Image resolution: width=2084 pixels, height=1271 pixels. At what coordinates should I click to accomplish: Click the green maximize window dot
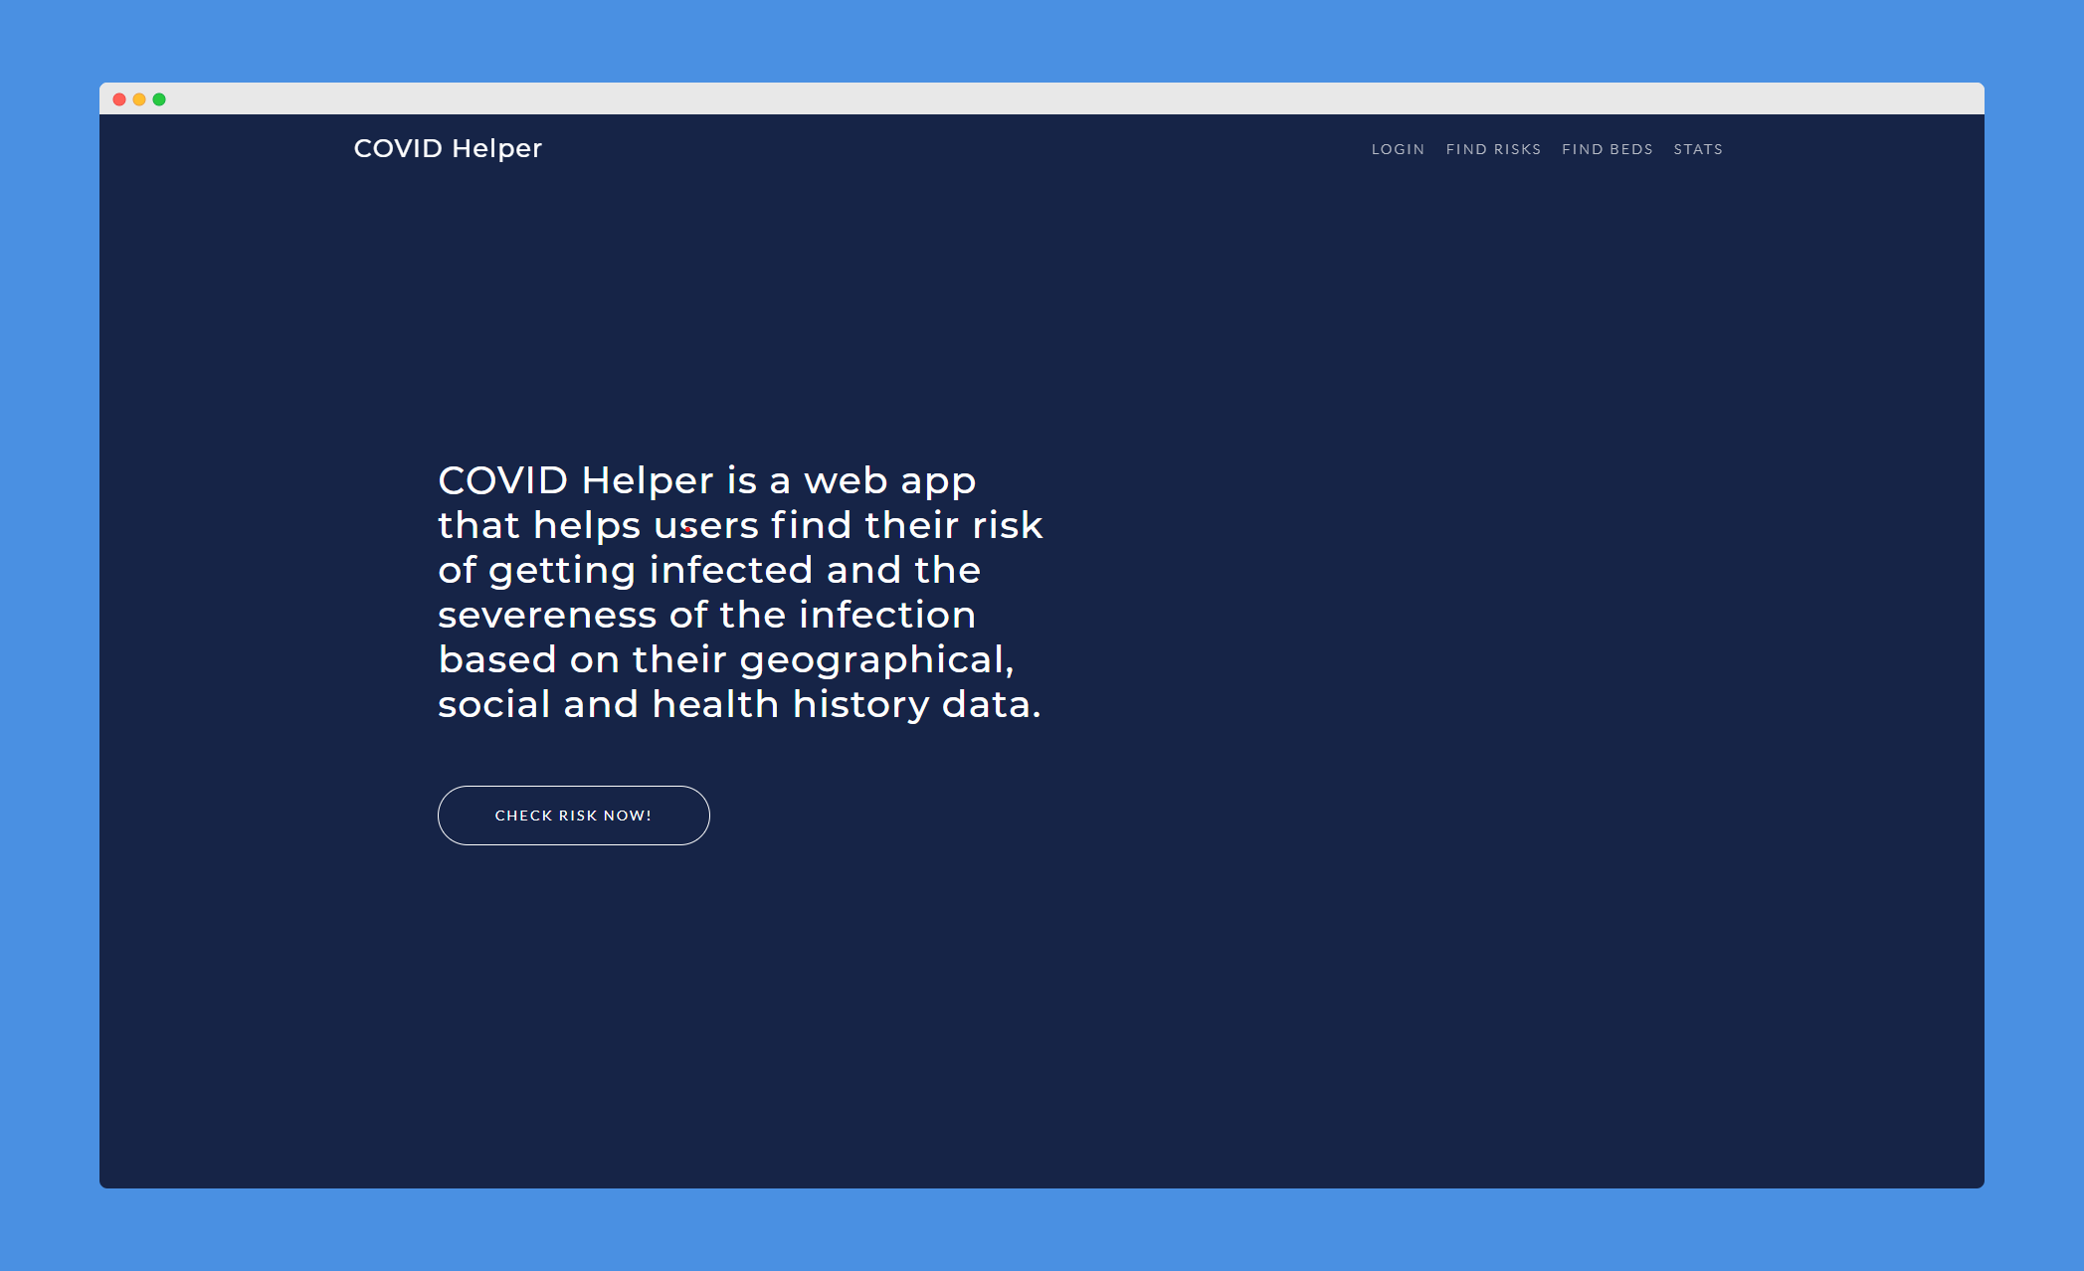(x=159, y=99)
